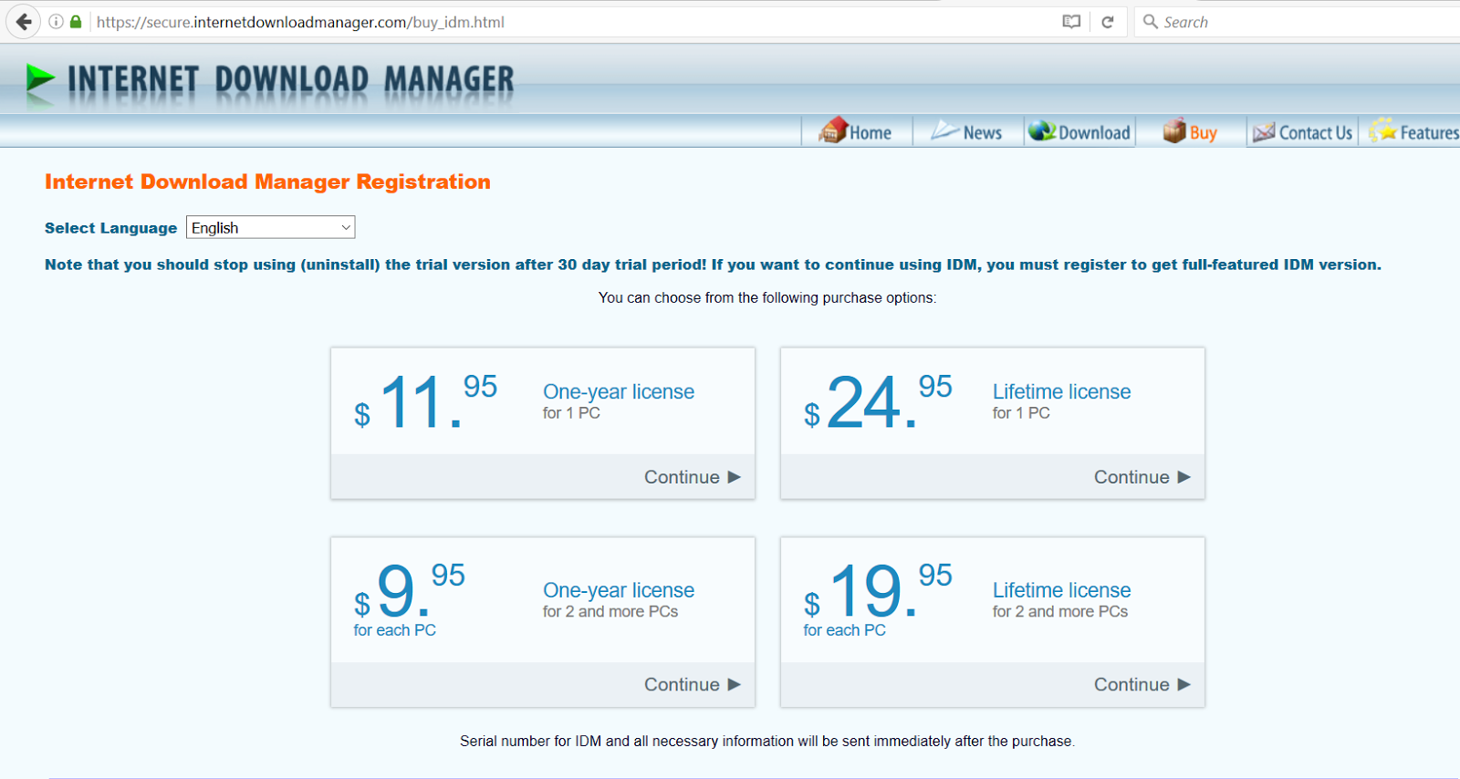Image resolution: width=1460 pixels, height=779 pixels.
Task: Click arrow beside Continue on $9.95 card
Action: coord(735,684)
